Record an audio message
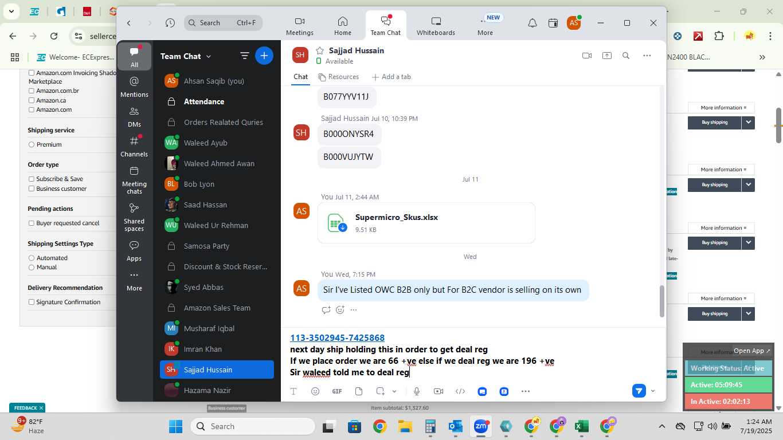Viewport: 783px width, 440px height. (x=417, y=391)
